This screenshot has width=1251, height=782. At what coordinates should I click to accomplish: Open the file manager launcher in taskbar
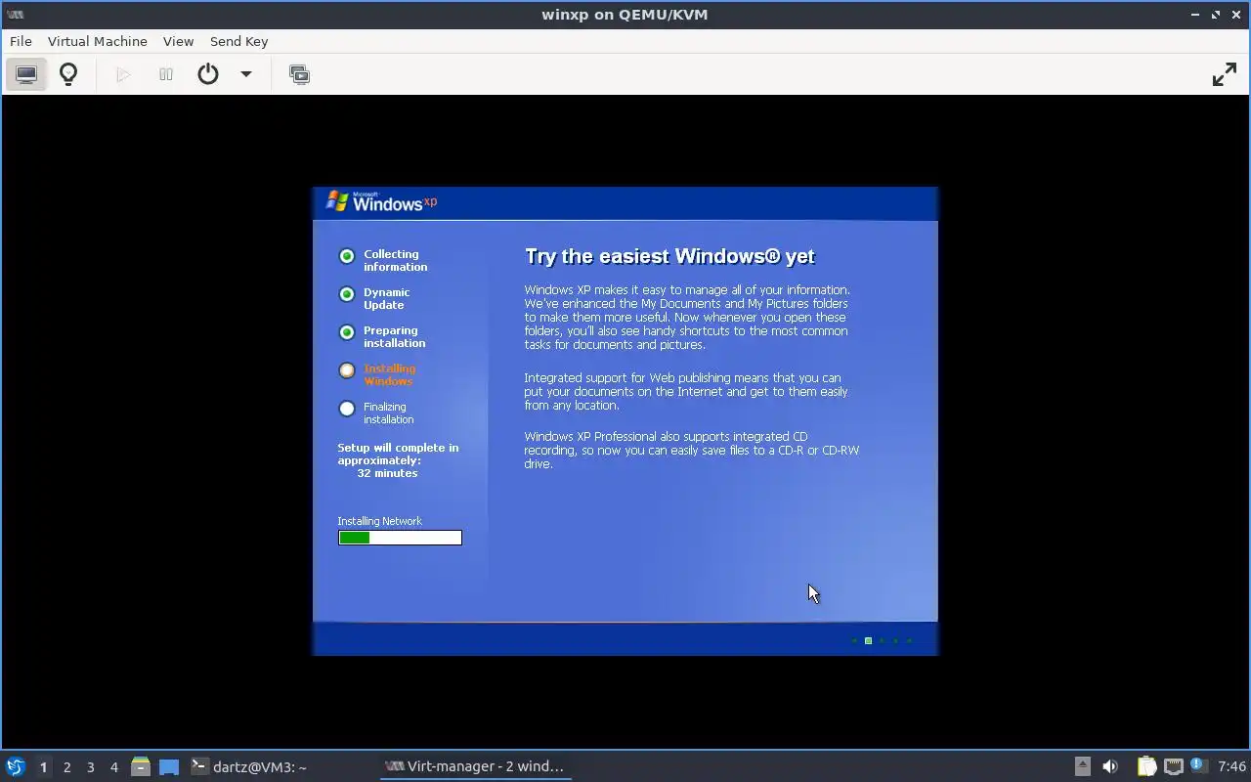tap(141, 767)
